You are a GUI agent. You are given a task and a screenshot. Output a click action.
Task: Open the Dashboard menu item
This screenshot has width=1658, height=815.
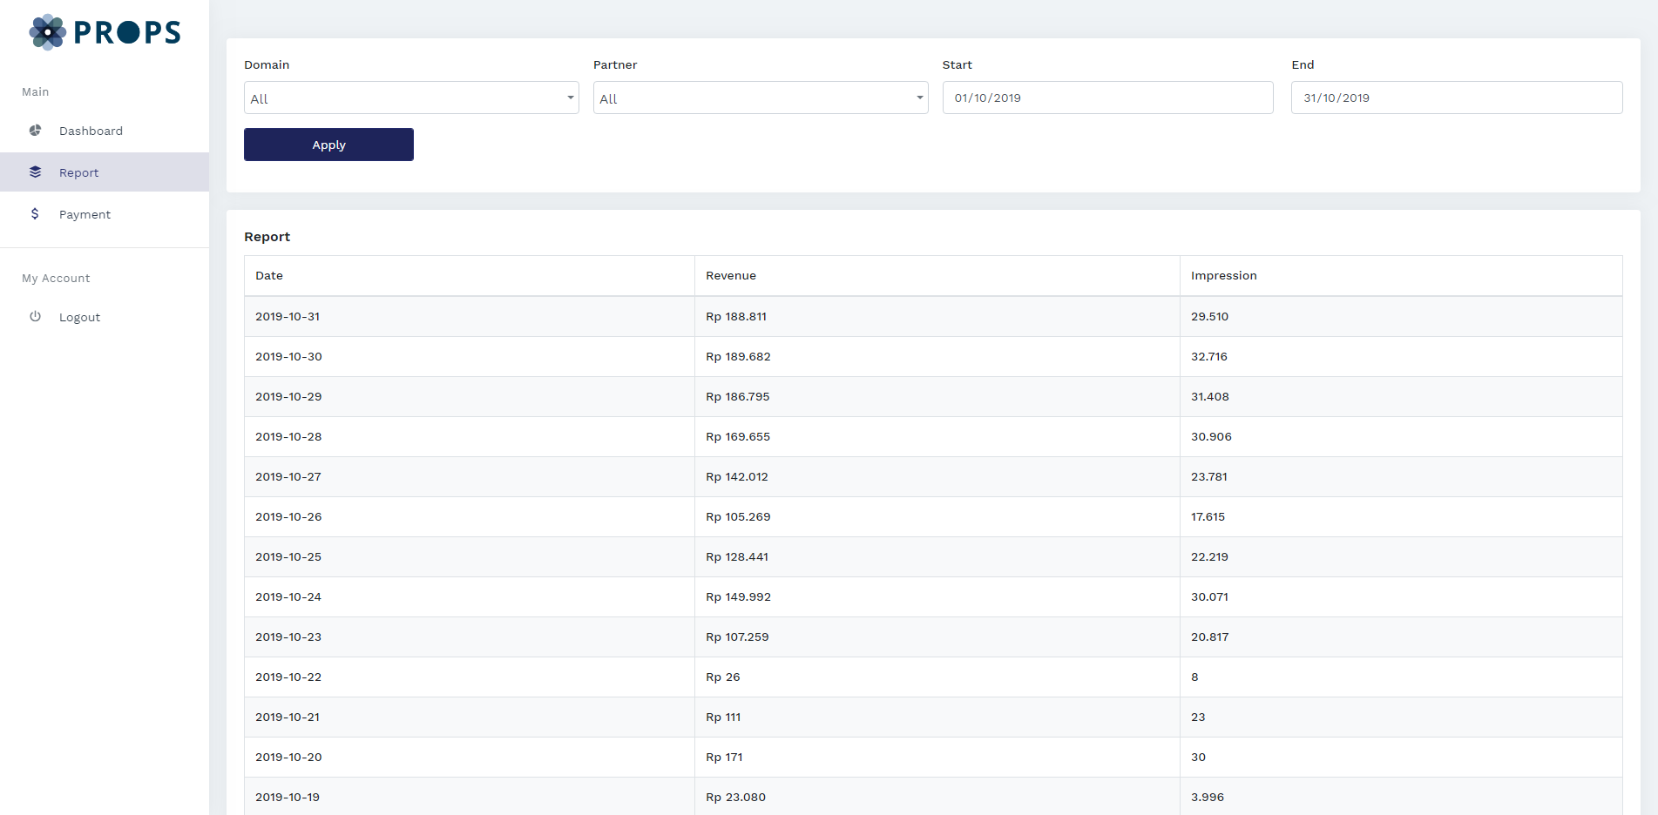(x=105, y=131)
